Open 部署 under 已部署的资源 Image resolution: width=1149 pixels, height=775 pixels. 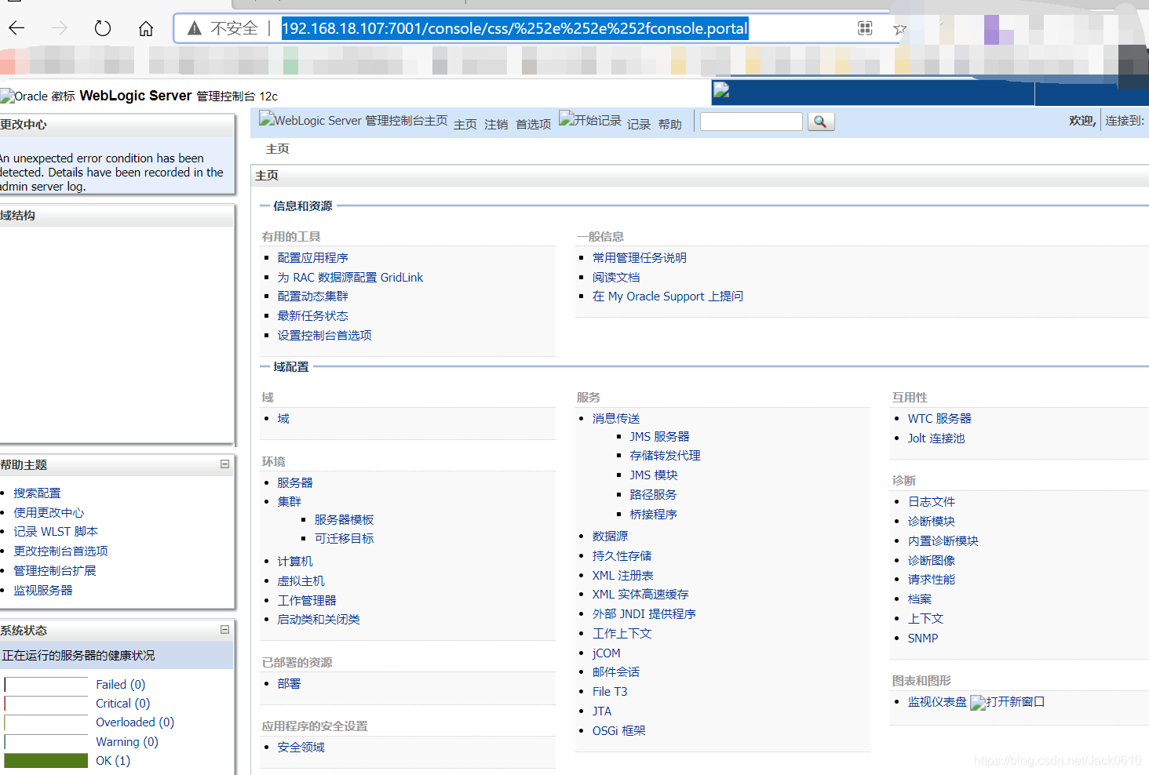289,683
